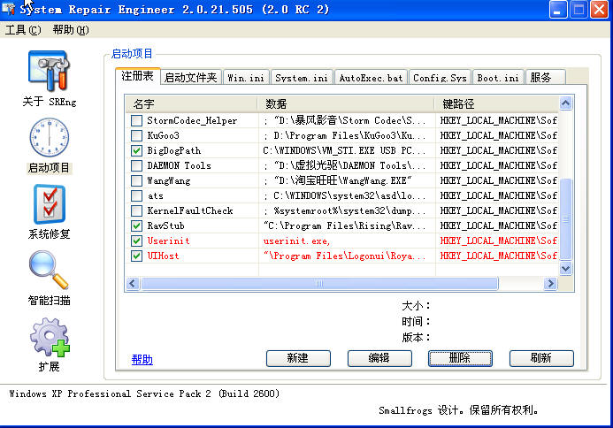Click the 新建 button
613x428 pixels.
(x=298, y=358)
